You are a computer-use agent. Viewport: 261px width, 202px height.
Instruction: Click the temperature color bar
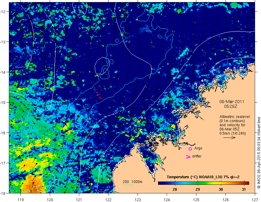(203, 183)
